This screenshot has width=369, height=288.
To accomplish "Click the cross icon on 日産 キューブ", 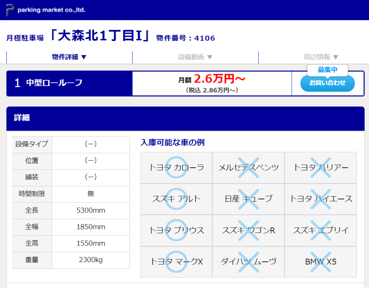I will click(x=249, y=199).
